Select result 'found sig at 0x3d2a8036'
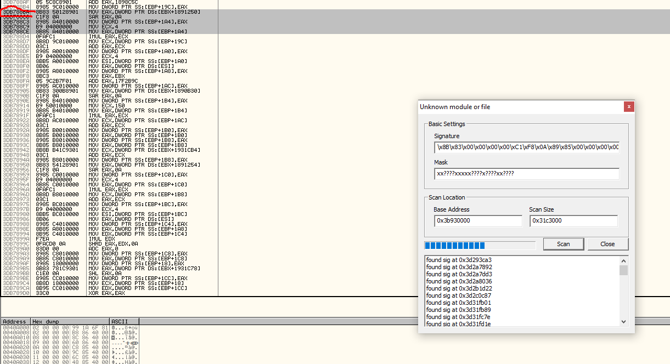Viewport: 670px width, 364px height. pos(459,281)
